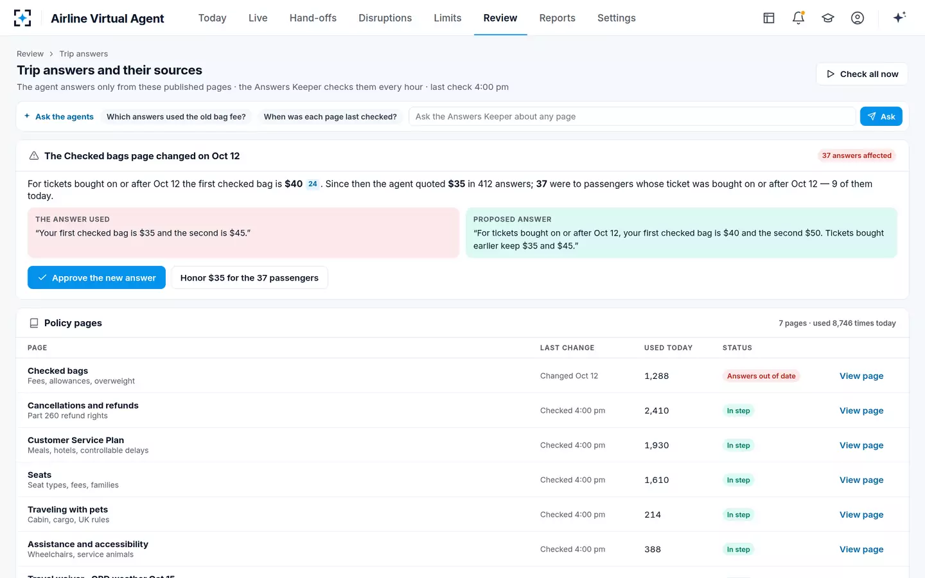The height and width of the screenshot is (578, 925).
Task: Open citation 24 next to $40
Action: [313, 184]
